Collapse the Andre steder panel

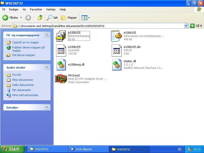pyautogui.click(x=47, y=67)
